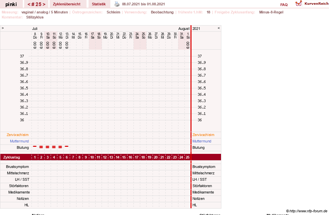Viewport: 329px width, 215px height.
Task: Go to next cycle with the > arrow
Action: [44, 4]
